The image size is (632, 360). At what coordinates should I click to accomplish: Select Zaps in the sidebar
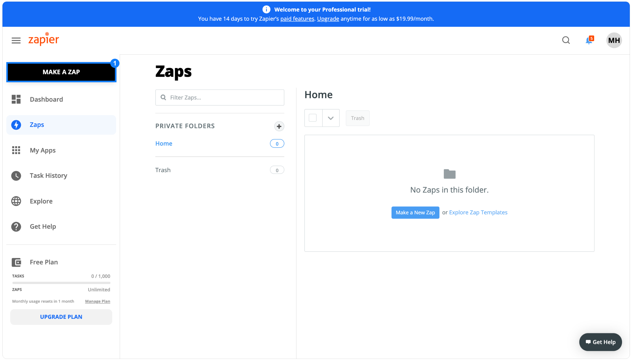tap(61, 125)
